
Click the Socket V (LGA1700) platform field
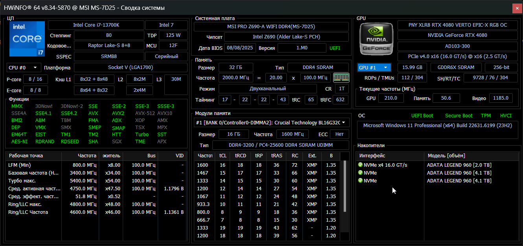click(131, 67)
